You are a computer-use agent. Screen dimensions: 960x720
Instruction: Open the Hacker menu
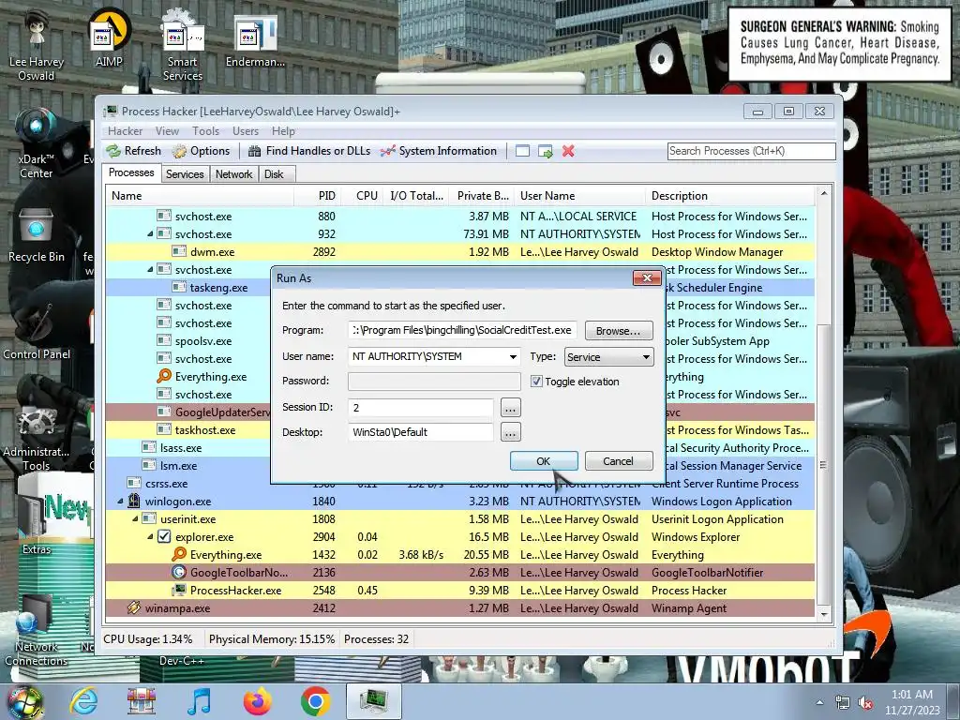coord(125,131)
